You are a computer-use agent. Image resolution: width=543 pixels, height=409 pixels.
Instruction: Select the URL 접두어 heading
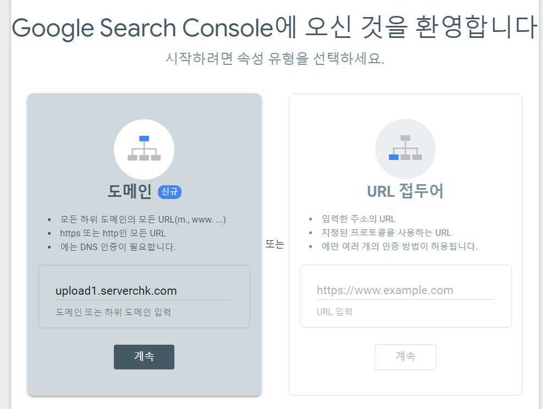click(x=405, y=191)
